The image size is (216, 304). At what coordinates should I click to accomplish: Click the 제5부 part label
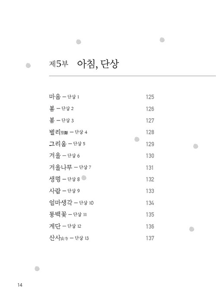(x=59, y=64)
